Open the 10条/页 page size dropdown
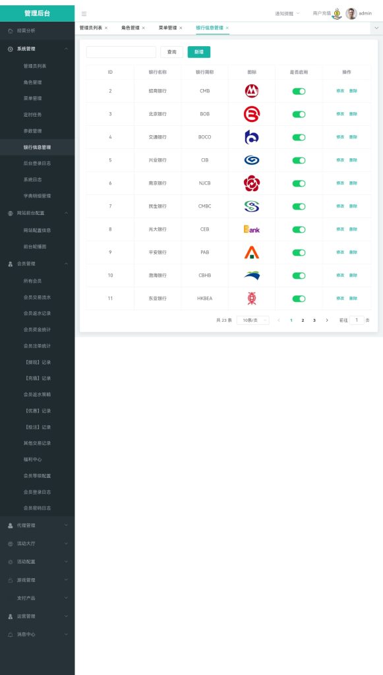 tap(253, 320)
